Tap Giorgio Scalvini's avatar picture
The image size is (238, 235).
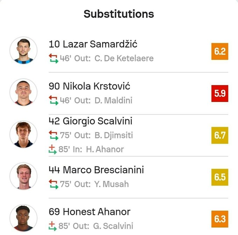pyautogui.click(x=23, y=134)
